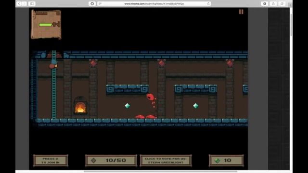Click the vertical page scrollbar

[x=291, y=25]
